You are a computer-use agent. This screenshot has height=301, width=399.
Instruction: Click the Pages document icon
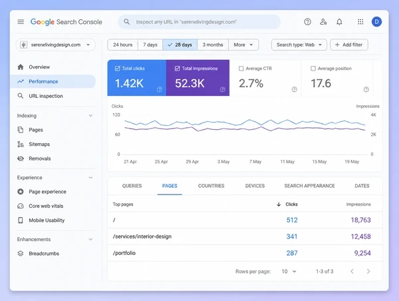tap(21, 130)
